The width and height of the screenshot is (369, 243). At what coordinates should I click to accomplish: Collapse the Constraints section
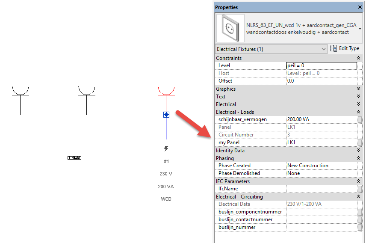358,58
